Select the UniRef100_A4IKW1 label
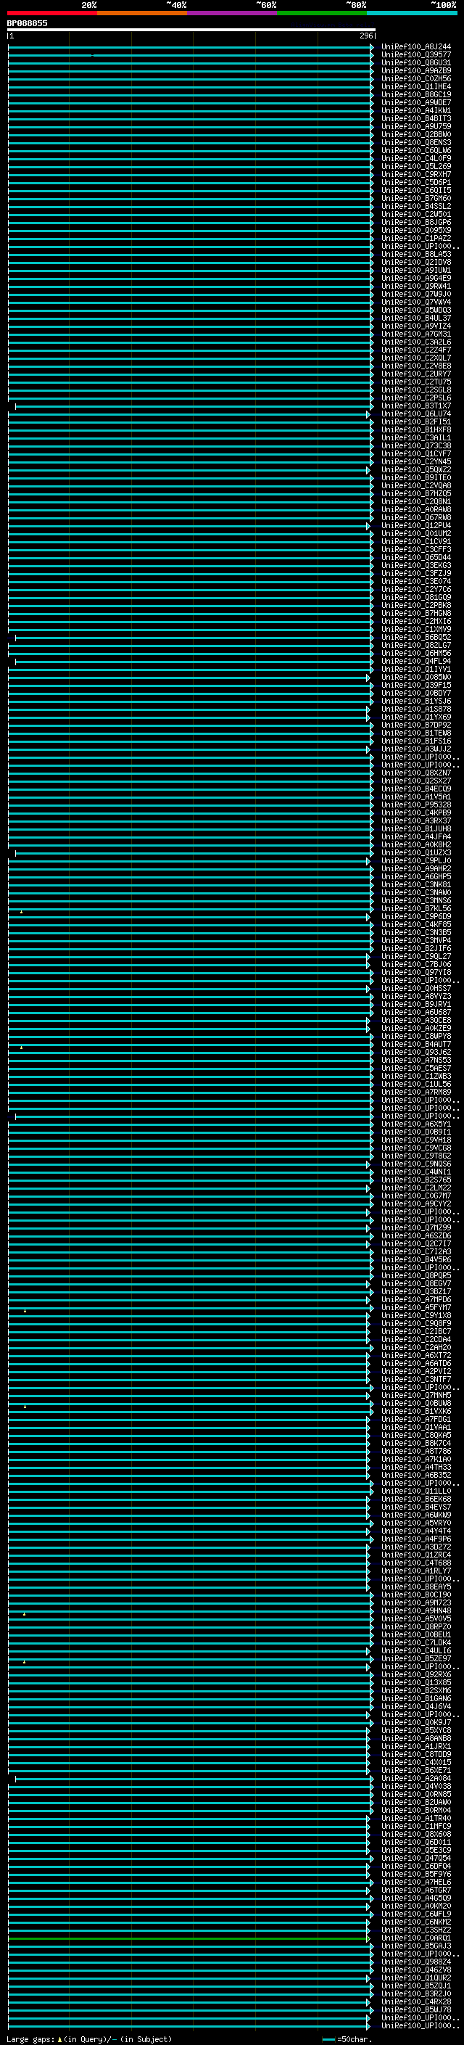Screen dimensions: 464x2045 (415, 110)
